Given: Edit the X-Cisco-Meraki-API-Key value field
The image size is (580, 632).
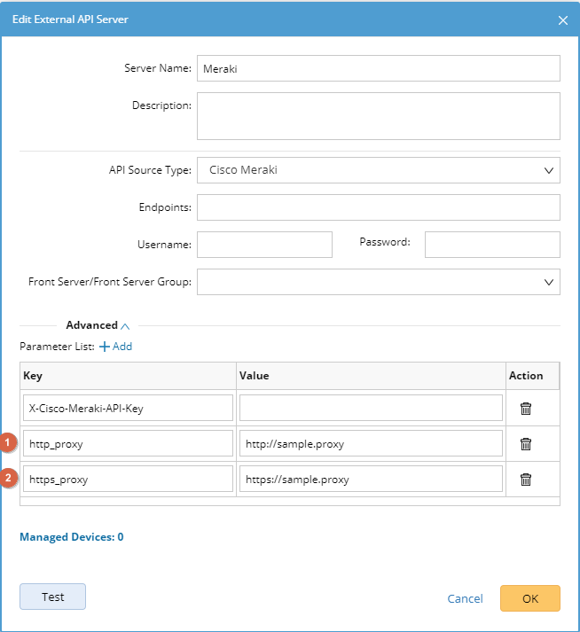Looking at the screenshot, I should [x=371, y=408].
